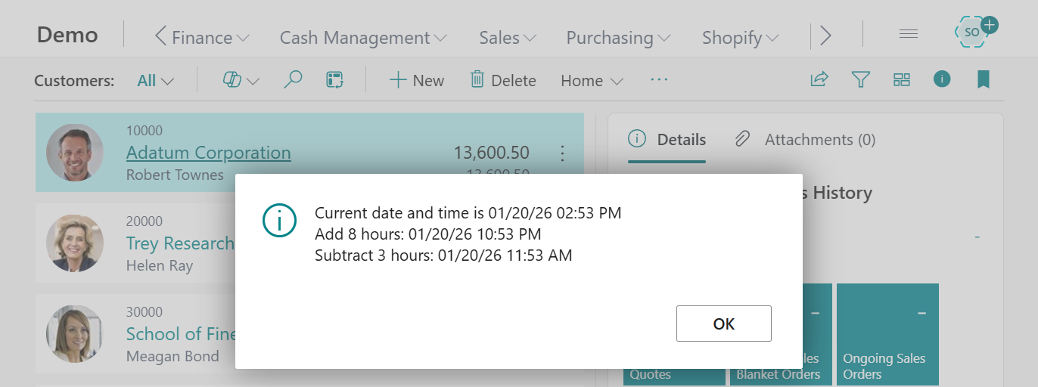This screenshot has height=387, width=1038.
Task: Open the SO user account avatar
Action: 974,32
